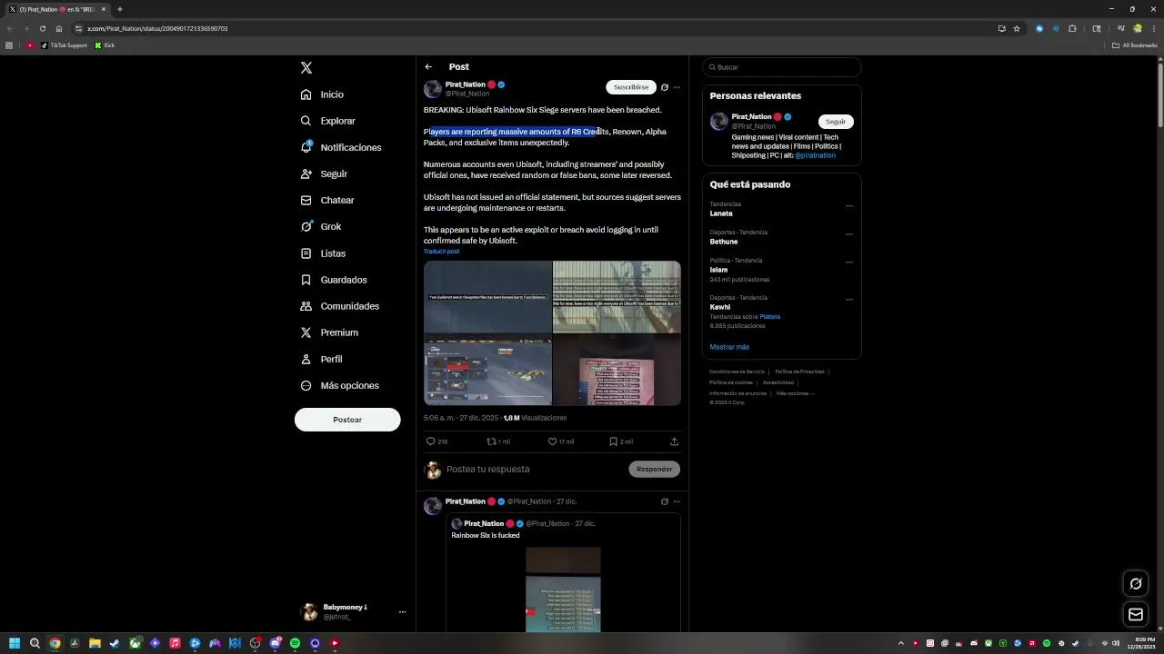1164x654 pixels.
Task: Open Grok from the sidebar
Action: pos(321,226)
